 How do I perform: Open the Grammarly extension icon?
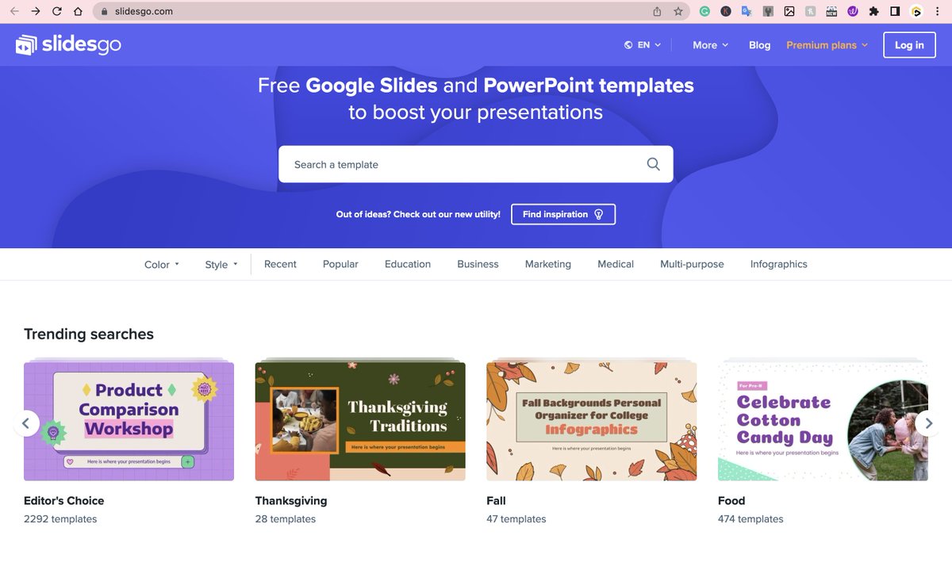tap(704, 11)
